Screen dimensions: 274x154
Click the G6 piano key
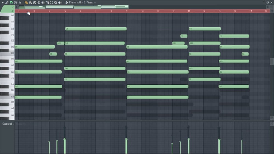coord(7,29)
